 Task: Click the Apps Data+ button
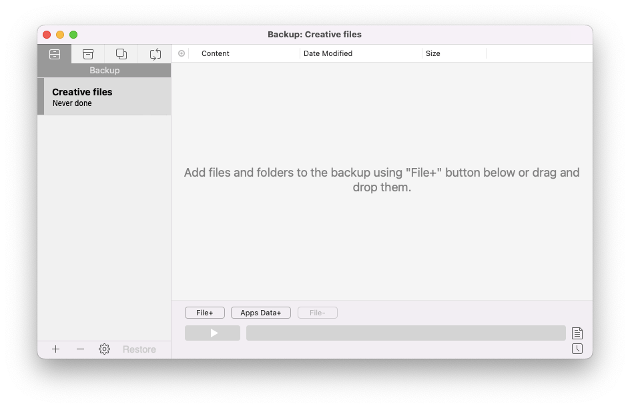pos(261,313)
